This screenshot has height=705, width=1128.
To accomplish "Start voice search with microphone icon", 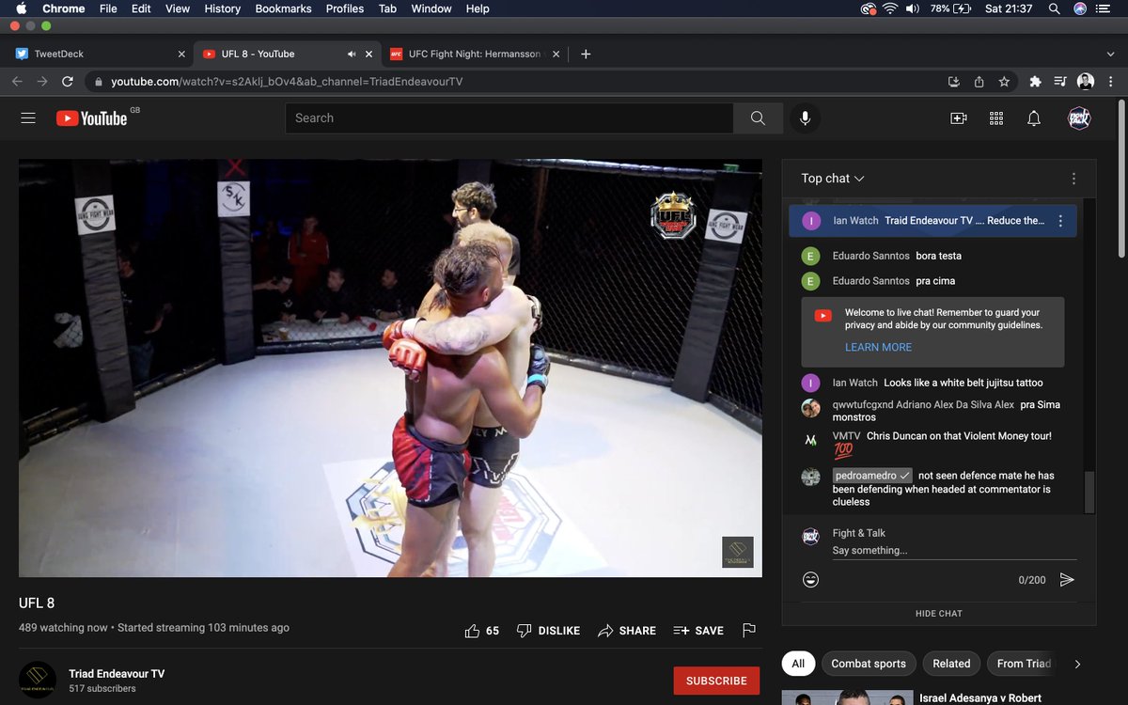I will click(805, 118).
